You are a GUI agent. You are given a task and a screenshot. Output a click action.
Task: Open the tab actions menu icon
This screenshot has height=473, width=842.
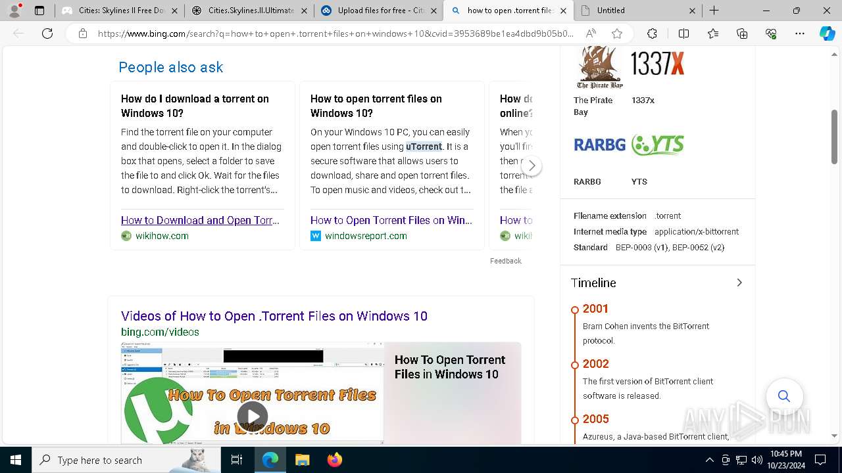click(39, 11)
